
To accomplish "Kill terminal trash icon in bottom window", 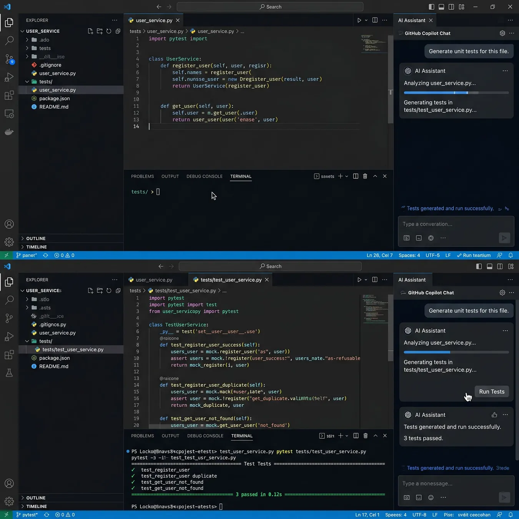I will (x=366, y=436).
